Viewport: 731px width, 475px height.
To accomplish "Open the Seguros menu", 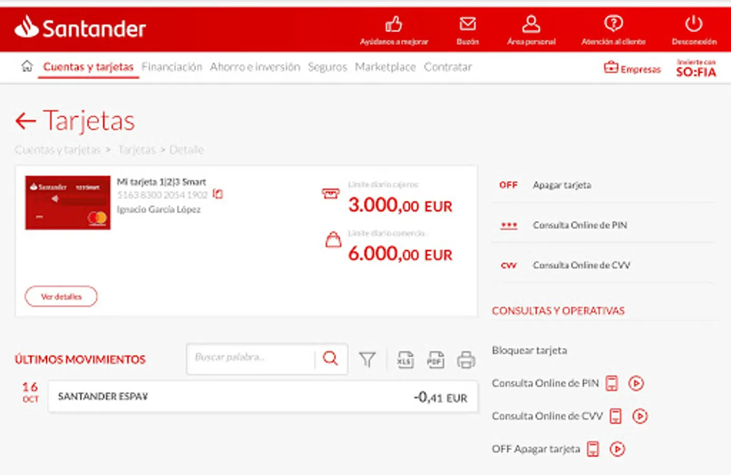I will pos(327,67).
